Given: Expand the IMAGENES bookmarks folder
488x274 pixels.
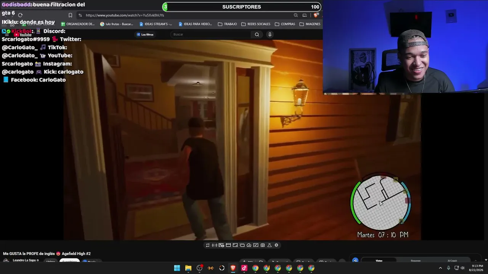Looking at the screenshot, I should (x=310, y=24).
